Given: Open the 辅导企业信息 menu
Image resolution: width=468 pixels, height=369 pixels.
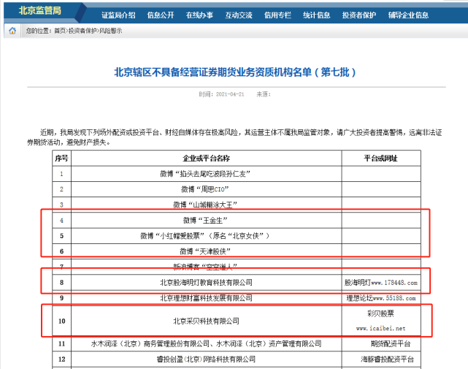Looking at the screenshot, I should pyautogui.click(x=408, y=15).
